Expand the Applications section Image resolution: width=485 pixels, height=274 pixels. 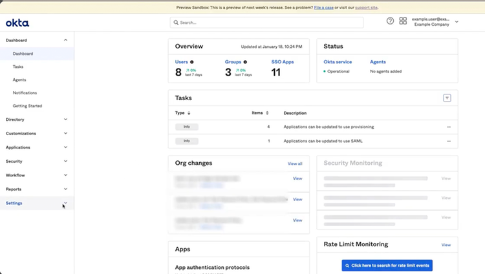pos(36,147)
